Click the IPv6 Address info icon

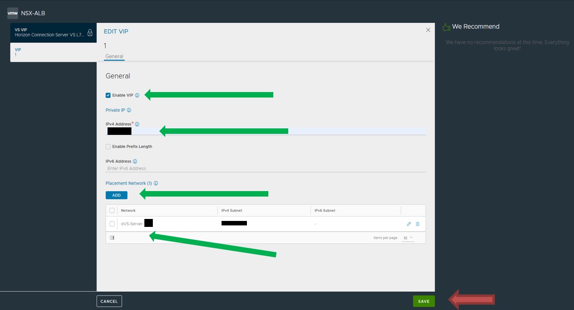click(x=135, y=161)
